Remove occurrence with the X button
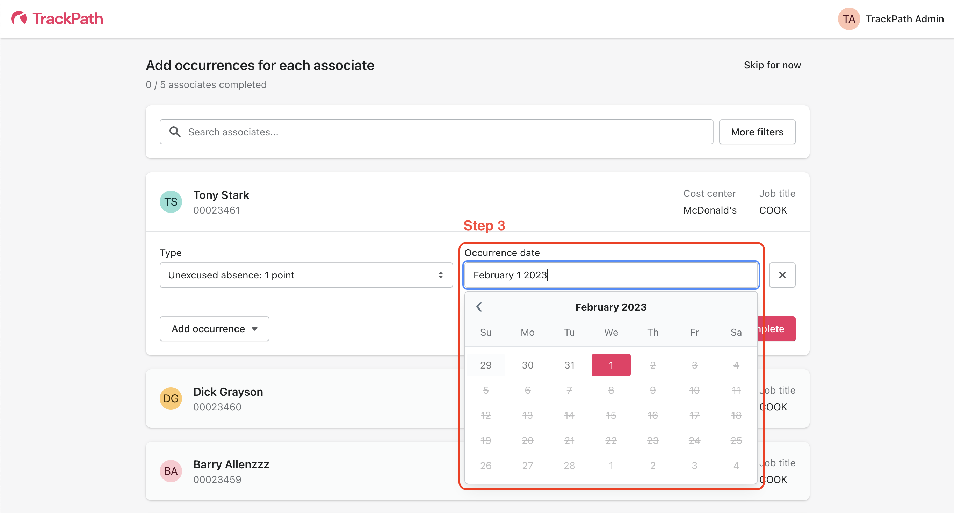 [x=782, y=275]
